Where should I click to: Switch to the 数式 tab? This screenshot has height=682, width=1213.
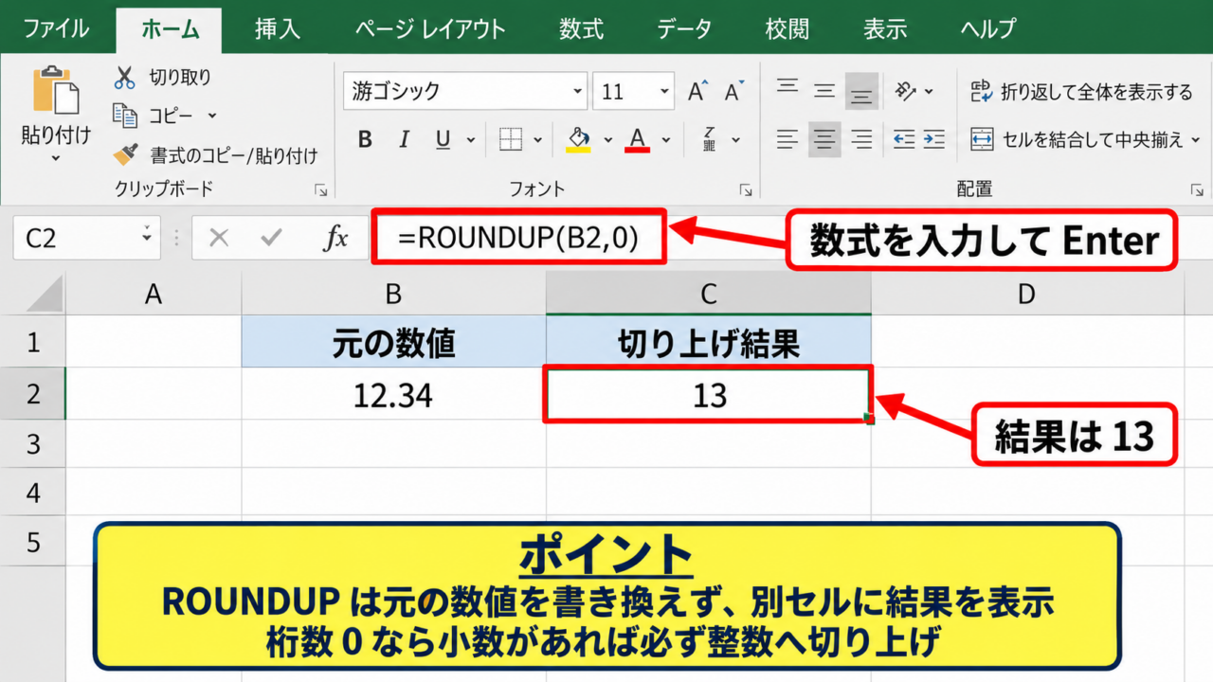point(581,28)
